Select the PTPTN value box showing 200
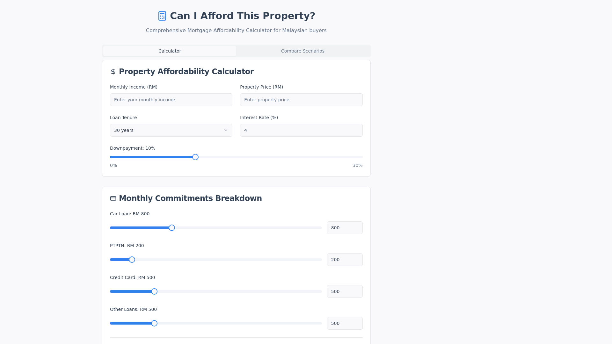Image resolution: width=612 pixels, height=344 pixels. pos(345,260)
